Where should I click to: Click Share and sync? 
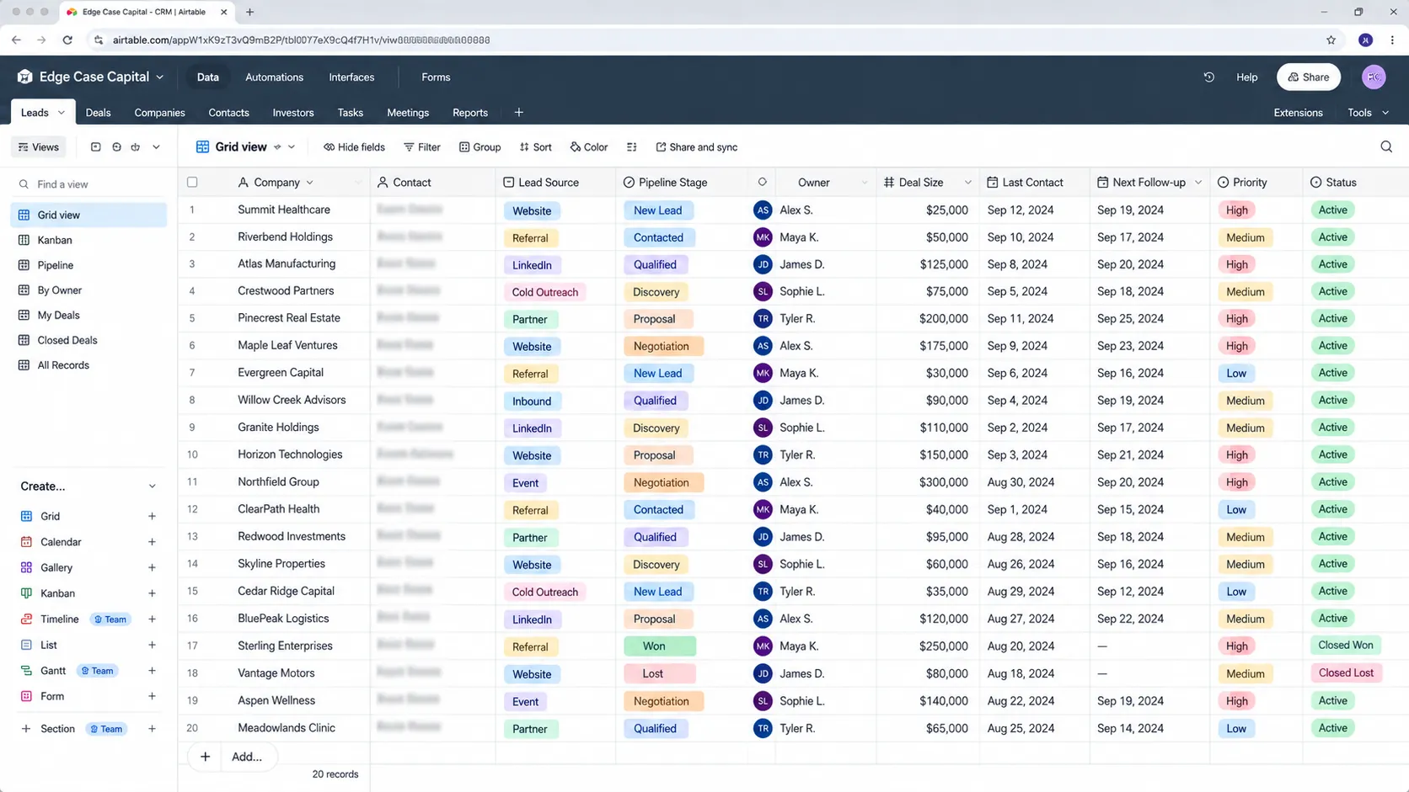(x=697, y=146)
